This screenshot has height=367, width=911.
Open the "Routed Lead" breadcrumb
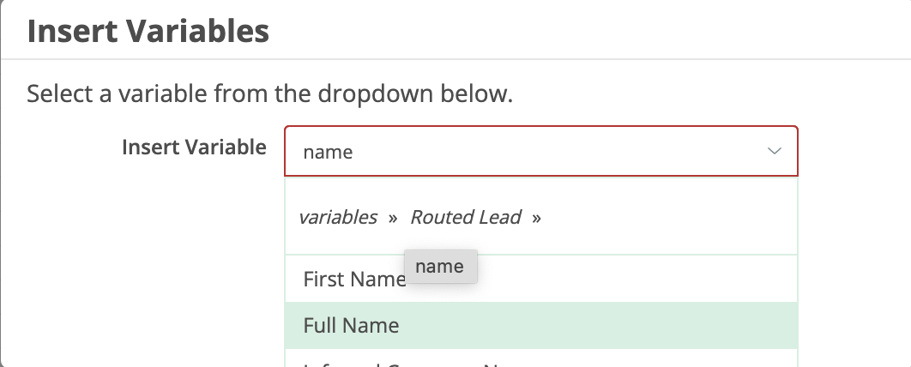click(x=466, y=217)
